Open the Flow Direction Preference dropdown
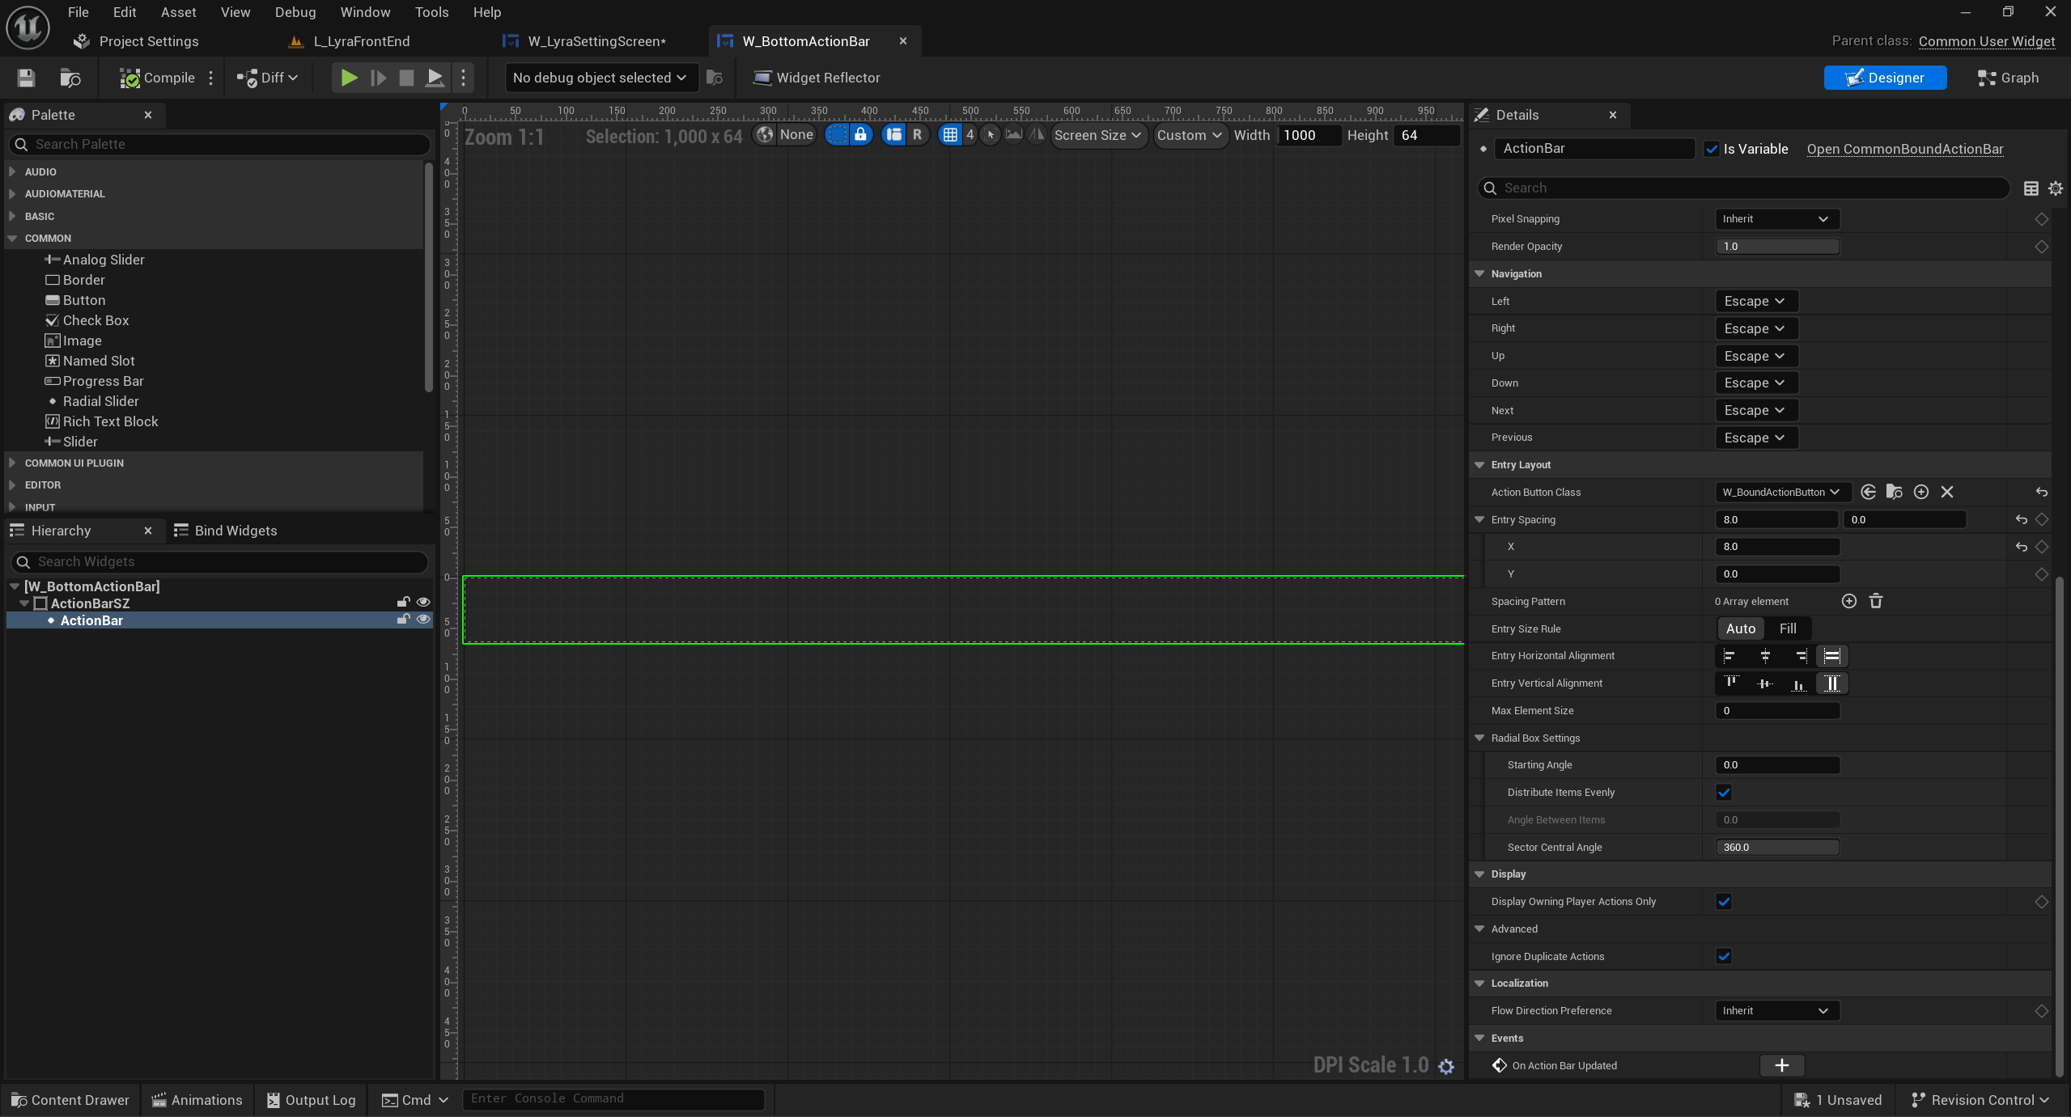 click(1776, 1010)
